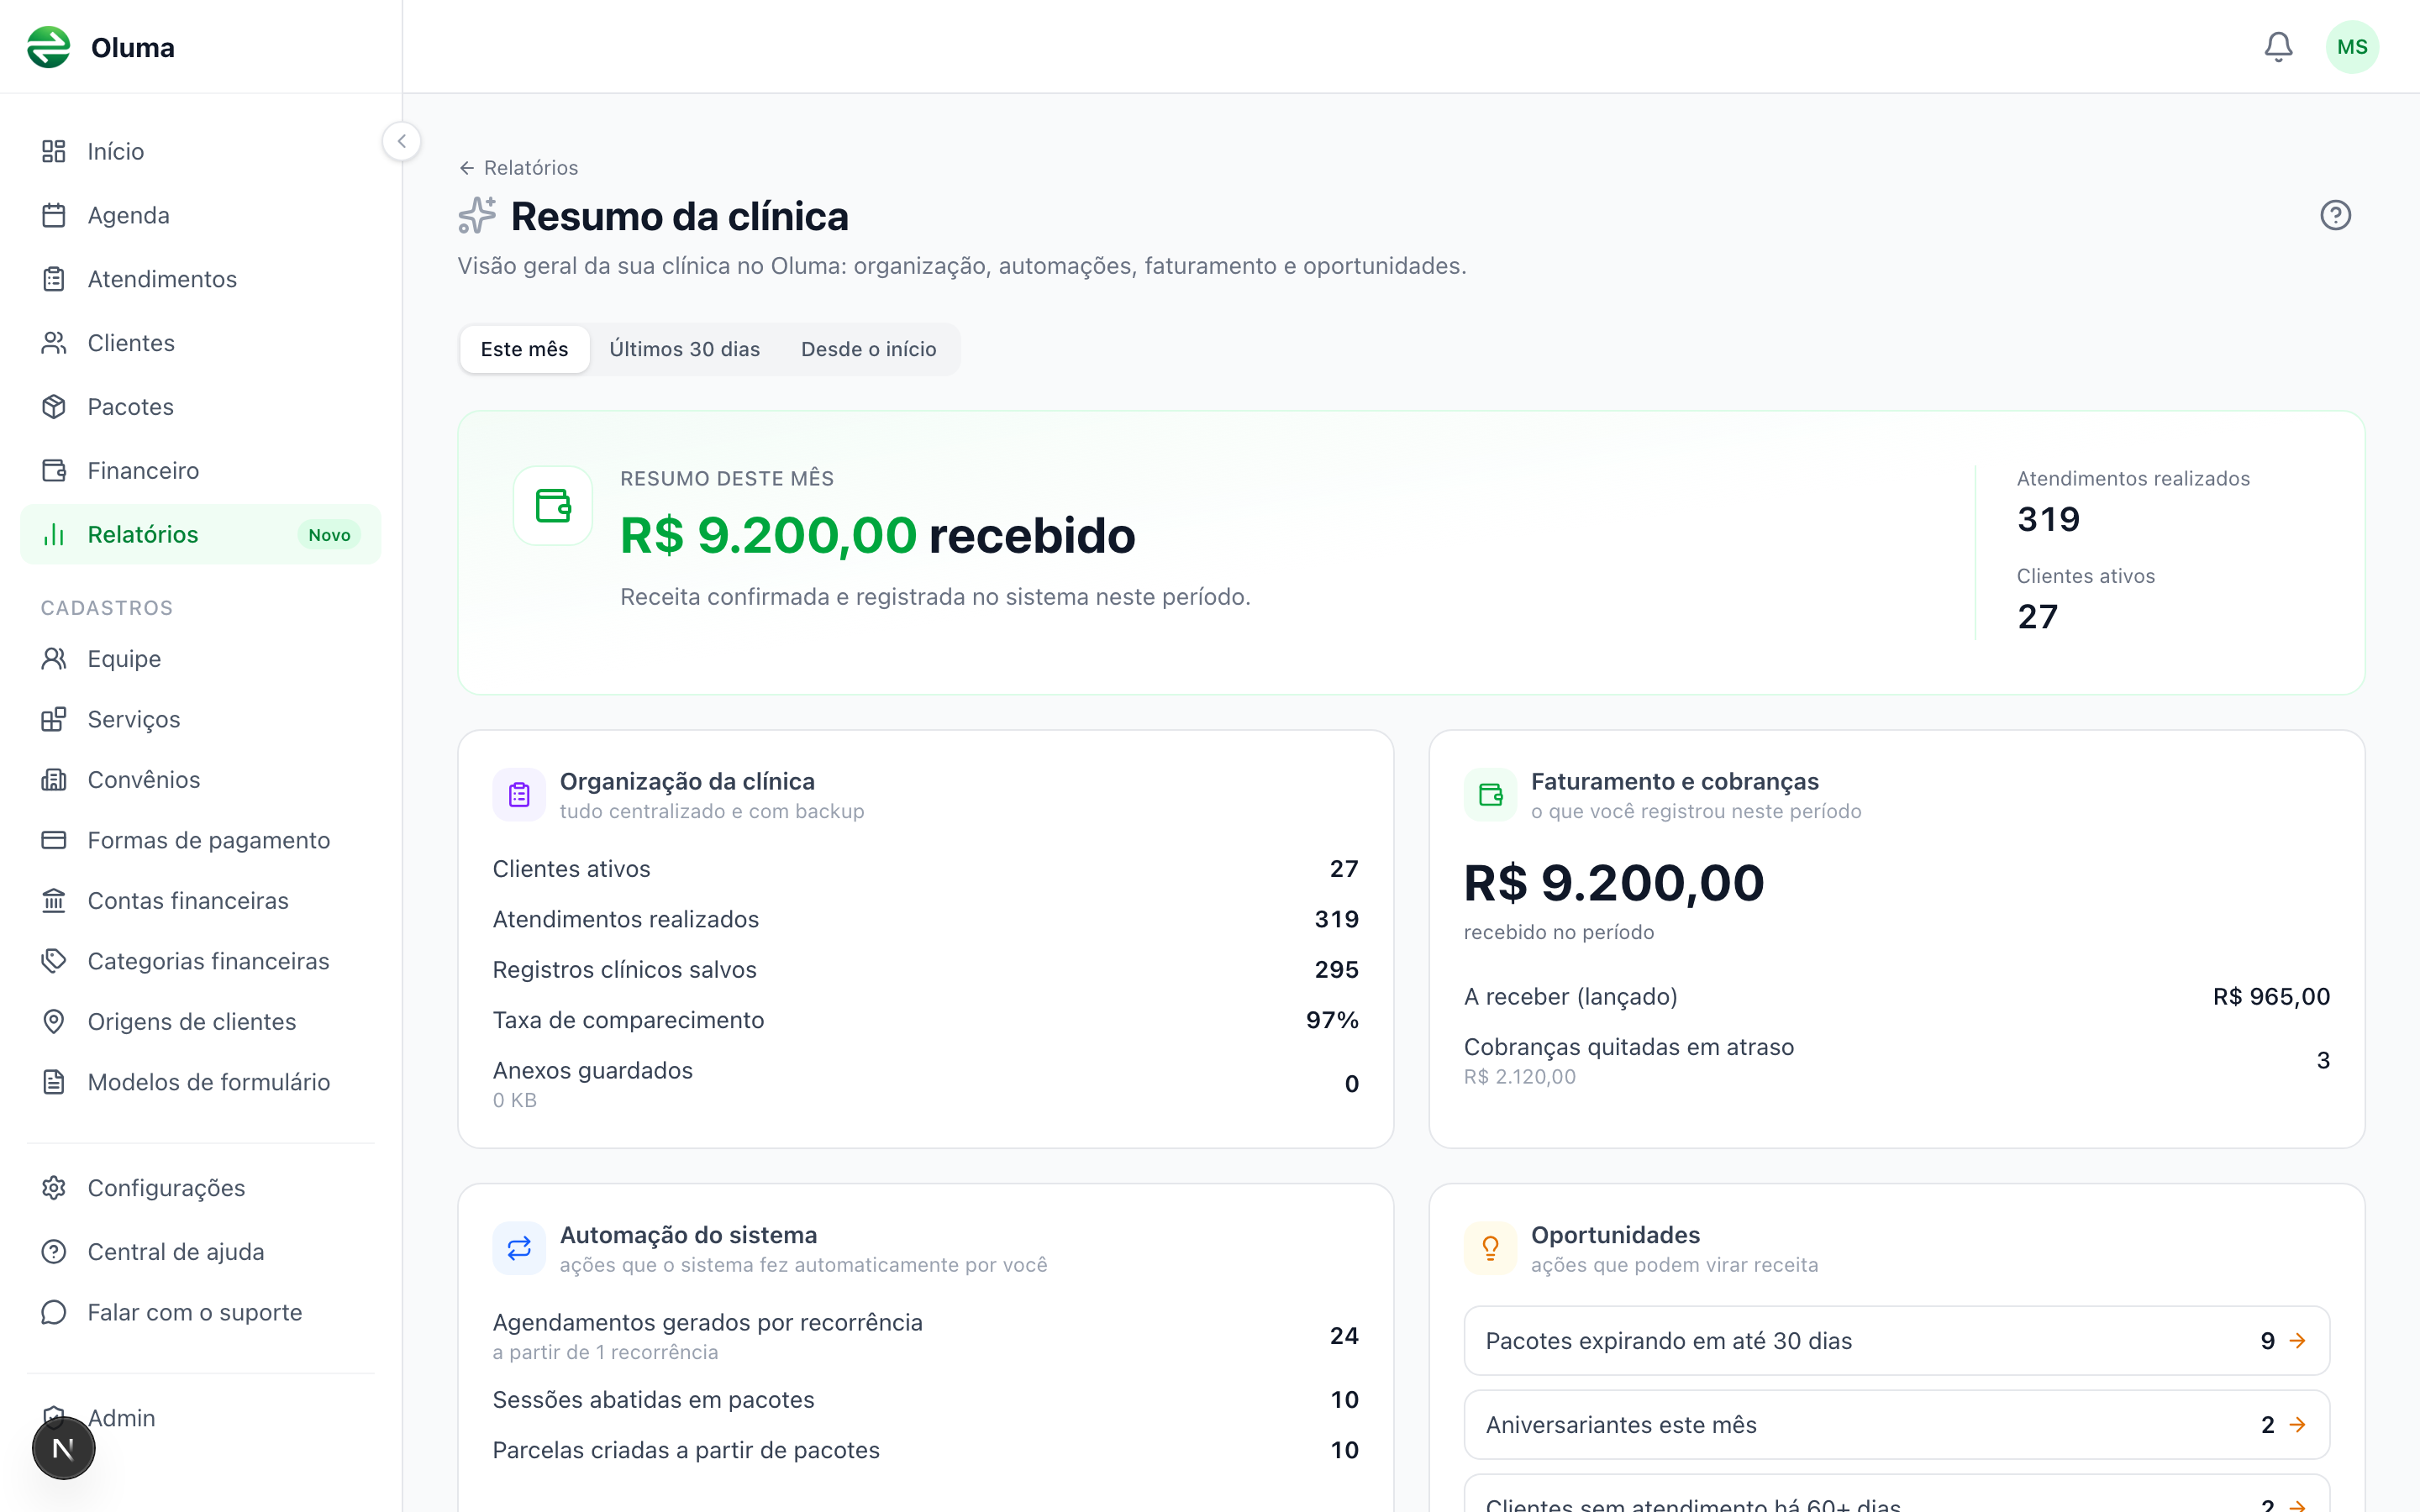The image size is (2420, 1512).
Task: Click the Falar com o suporte chat icon
Action: point(54,1312)
